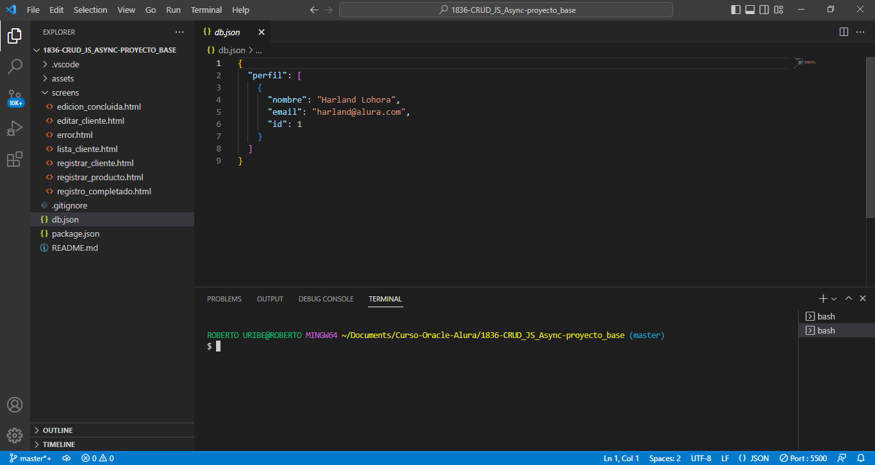Viewport: 875px width, 465px height.
Task: Click the master*+ branch status item
Action: [x=30, y=459]
